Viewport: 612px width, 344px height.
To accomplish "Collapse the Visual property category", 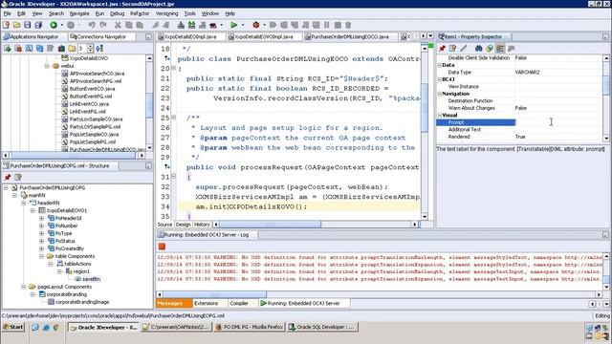I will point(440,115).
